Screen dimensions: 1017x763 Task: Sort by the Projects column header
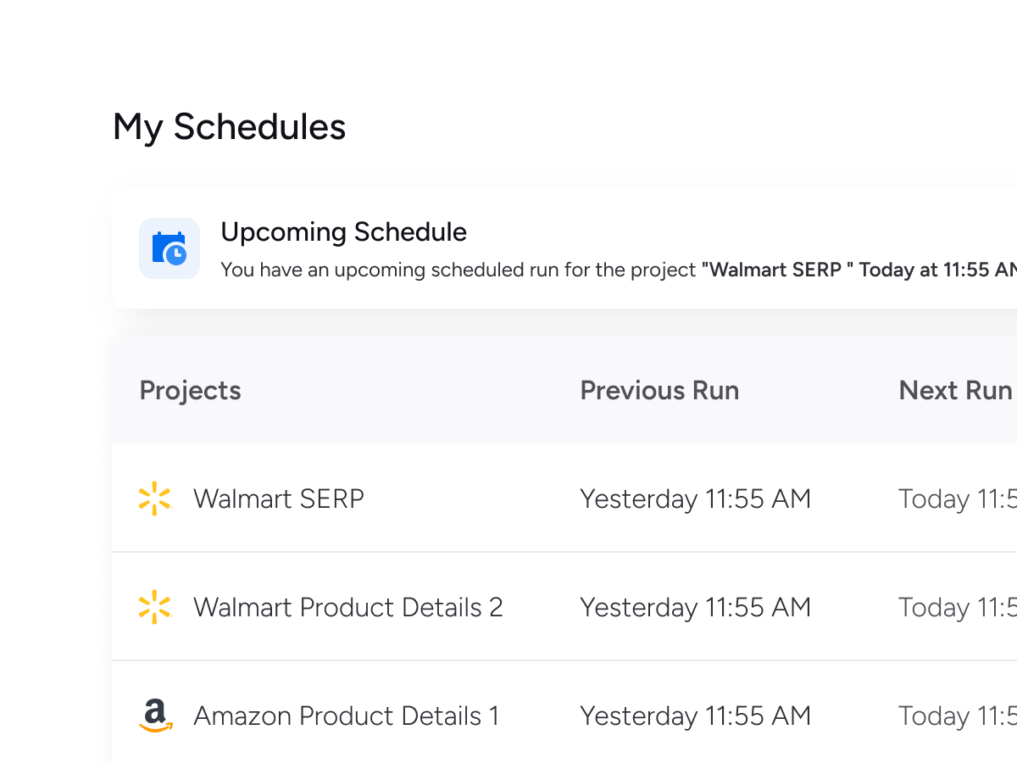point(191,390)
